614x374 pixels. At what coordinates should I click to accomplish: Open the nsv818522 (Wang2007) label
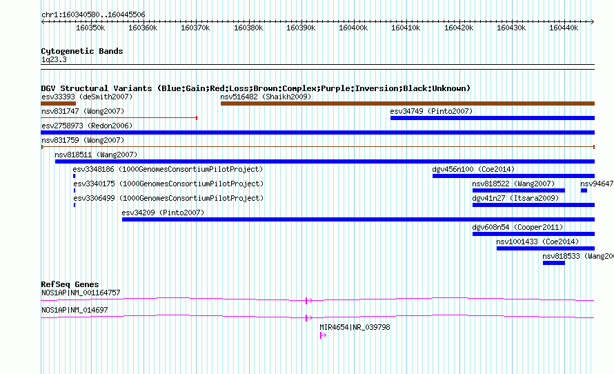tap(513, 184)
